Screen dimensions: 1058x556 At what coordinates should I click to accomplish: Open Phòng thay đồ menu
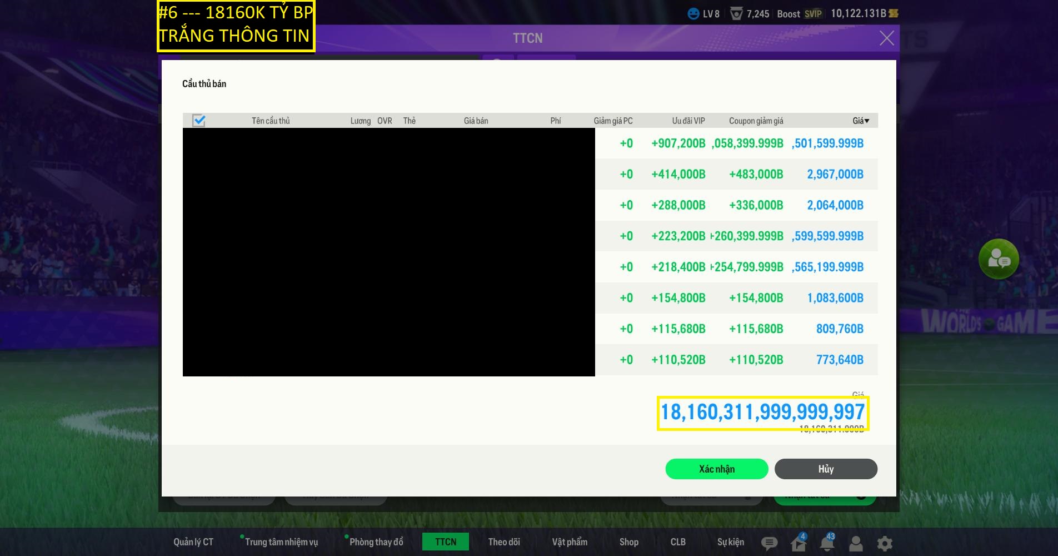[376, 542]
